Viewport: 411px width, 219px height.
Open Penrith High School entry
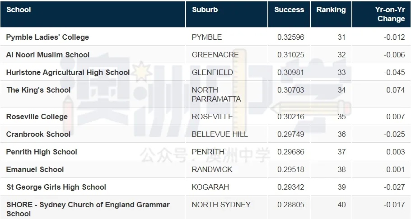click(42, 152)
